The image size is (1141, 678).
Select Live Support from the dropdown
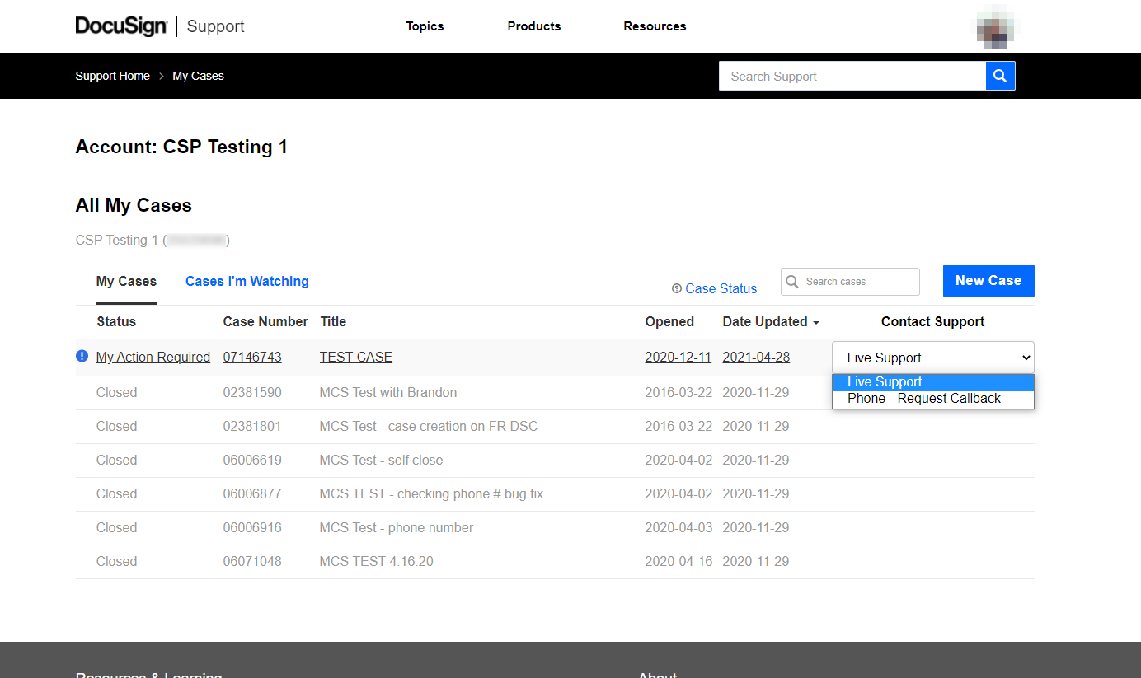[885, 381]
